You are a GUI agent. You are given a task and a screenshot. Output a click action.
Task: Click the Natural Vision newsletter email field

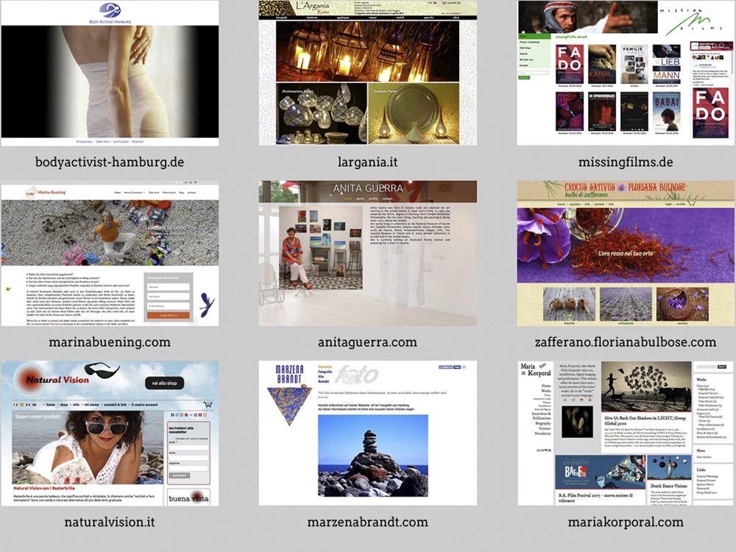(x=188, y=447)
